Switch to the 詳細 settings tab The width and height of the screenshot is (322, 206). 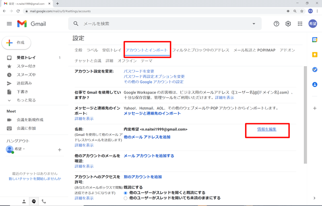pos(109,61)
